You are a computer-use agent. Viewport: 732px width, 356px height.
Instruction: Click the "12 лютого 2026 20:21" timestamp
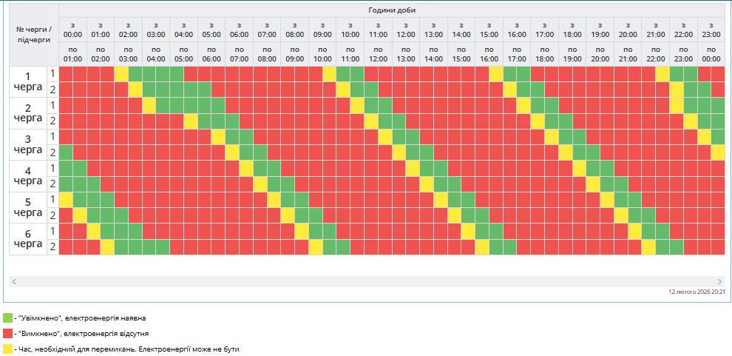pyautogui.click(x=697, y=292)
